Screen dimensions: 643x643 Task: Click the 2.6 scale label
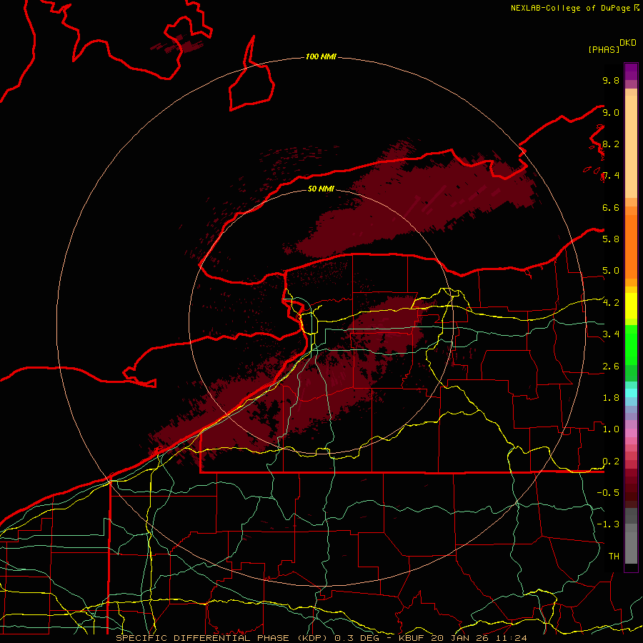pos(611,367)
